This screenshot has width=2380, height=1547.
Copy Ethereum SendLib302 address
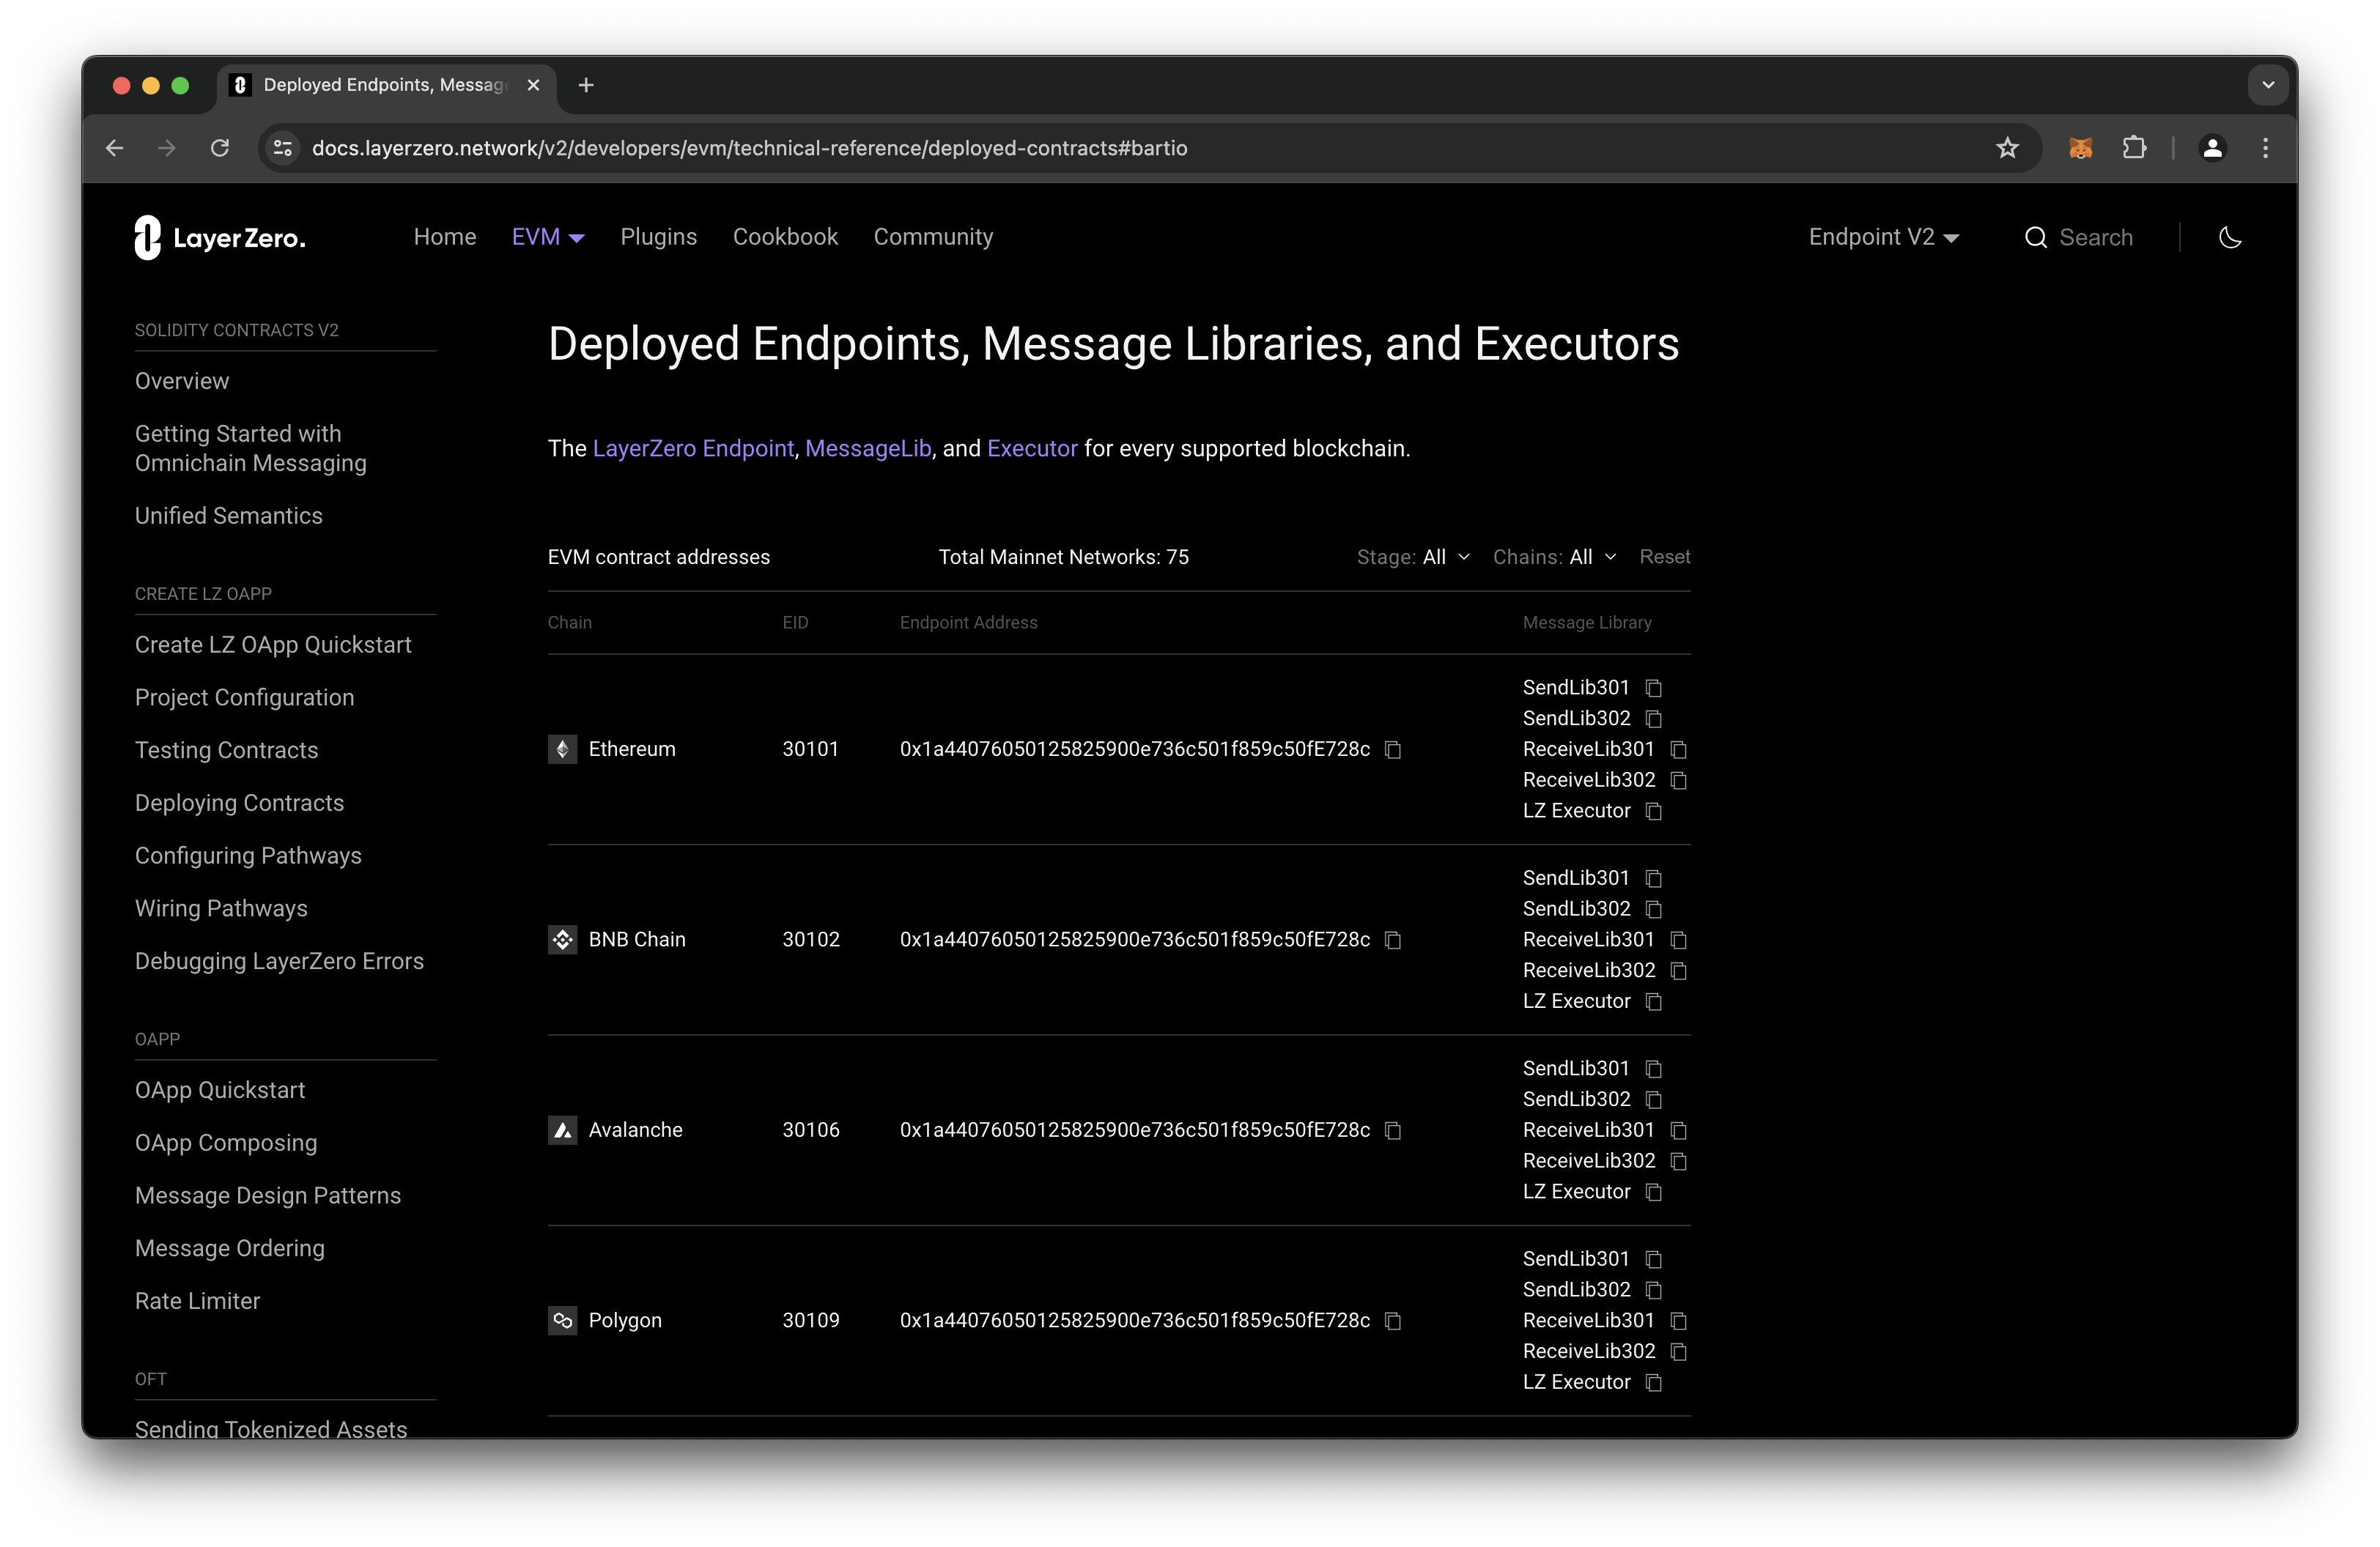coord(1654,719)
